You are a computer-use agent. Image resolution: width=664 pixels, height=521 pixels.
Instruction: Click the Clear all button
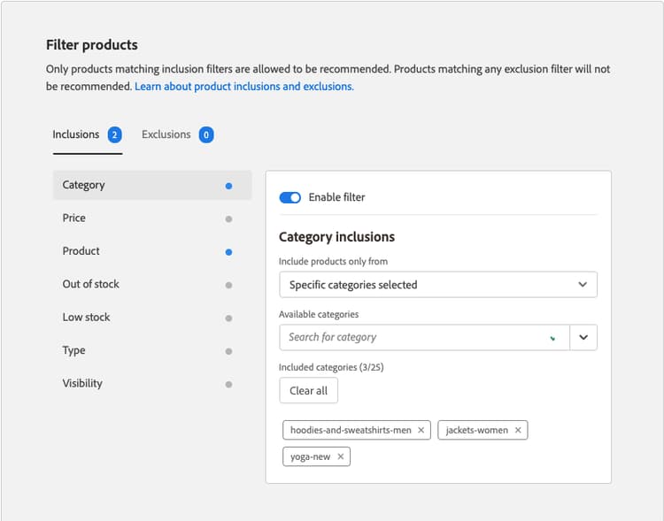point(308,390)
